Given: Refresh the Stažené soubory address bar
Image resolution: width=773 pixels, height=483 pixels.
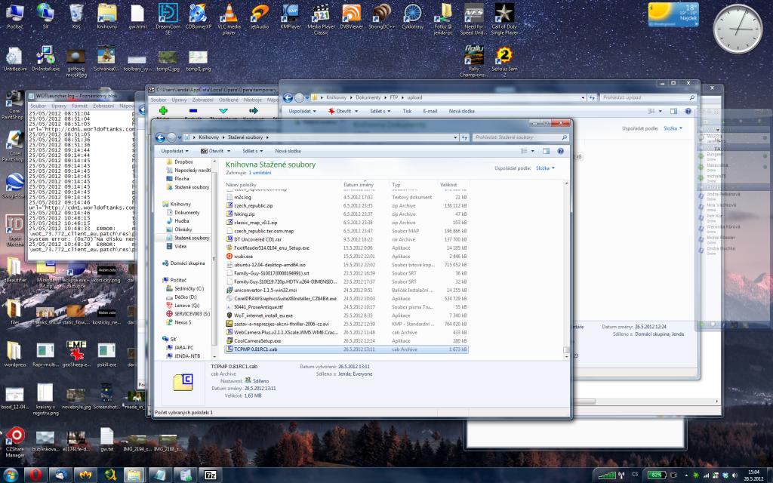Looking at the screenshot, I should 464,137.
